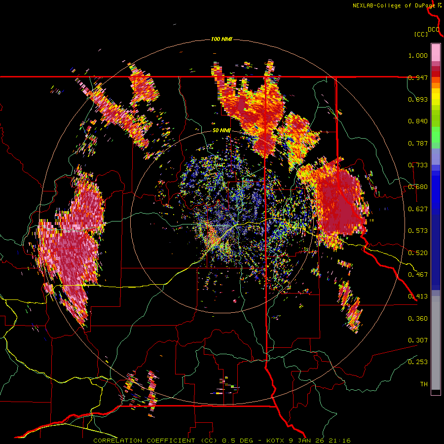Click the yellow segment of color bar
Screen dimensions: 444x444
(x=436, y=97)
